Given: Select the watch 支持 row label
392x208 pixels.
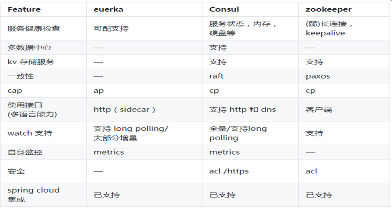Looking at the screenshot, I should (30, 133).
